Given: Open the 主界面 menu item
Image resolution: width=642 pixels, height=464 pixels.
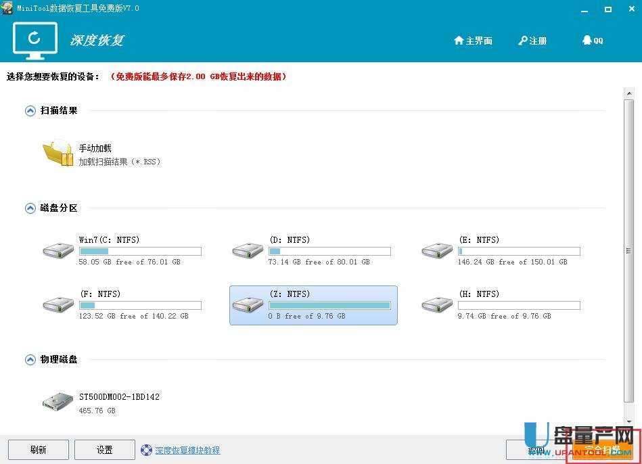Looking at the screenshot, I should [x=473, y=41].
